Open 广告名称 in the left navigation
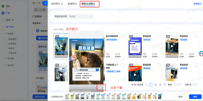The width and height of the screenshot is (203, 101). (x=10, y=65)
